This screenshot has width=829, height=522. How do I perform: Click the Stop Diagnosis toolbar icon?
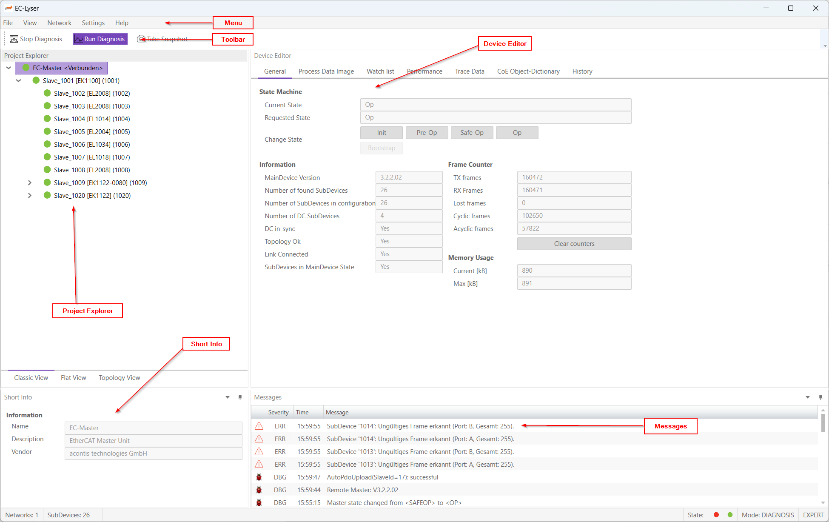pos(14,39)
